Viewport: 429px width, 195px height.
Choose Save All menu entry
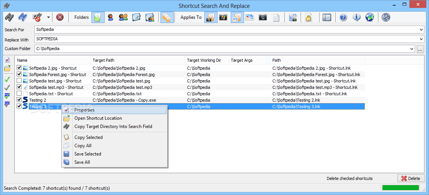115,162
